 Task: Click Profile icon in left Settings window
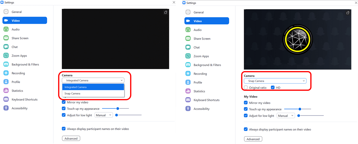(6, 82)
